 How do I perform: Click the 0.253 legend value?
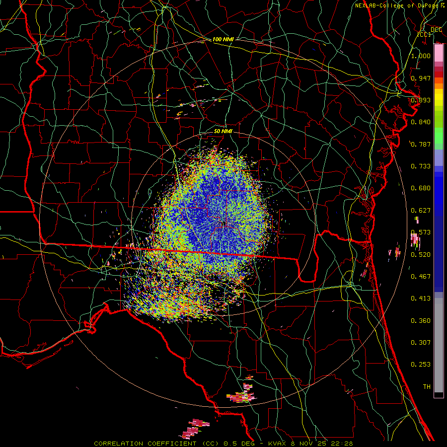(x=421, y=365)
